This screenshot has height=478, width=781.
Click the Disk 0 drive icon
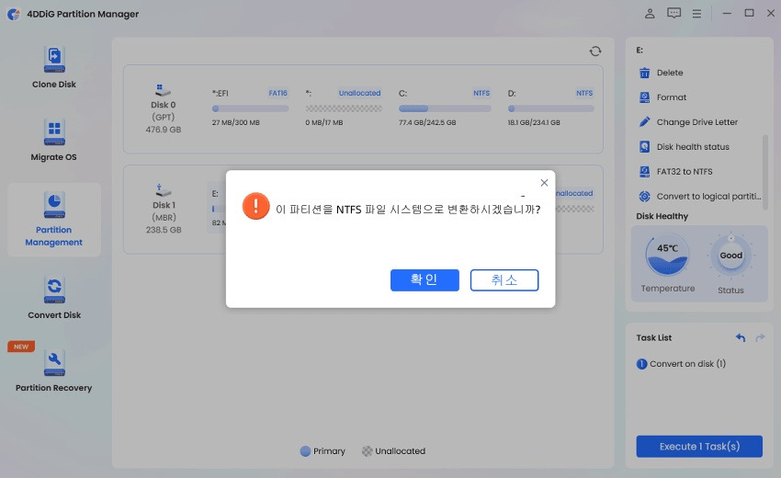coord(163,90)
